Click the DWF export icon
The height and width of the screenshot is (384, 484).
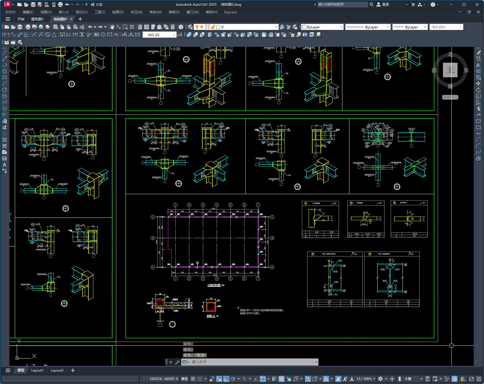pos(48,27)
